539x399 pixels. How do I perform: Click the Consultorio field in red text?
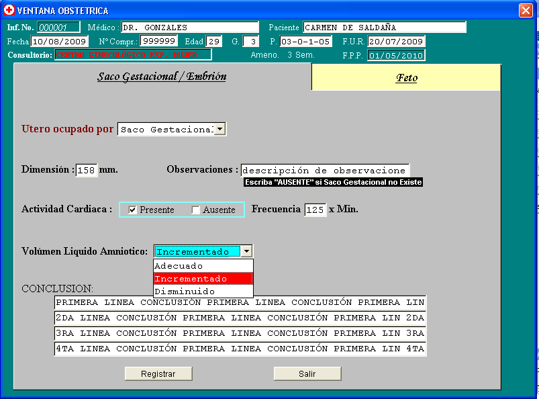tap(133, 54)
